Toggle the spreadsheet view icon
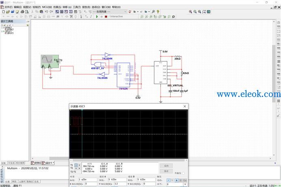 point(62,12)
